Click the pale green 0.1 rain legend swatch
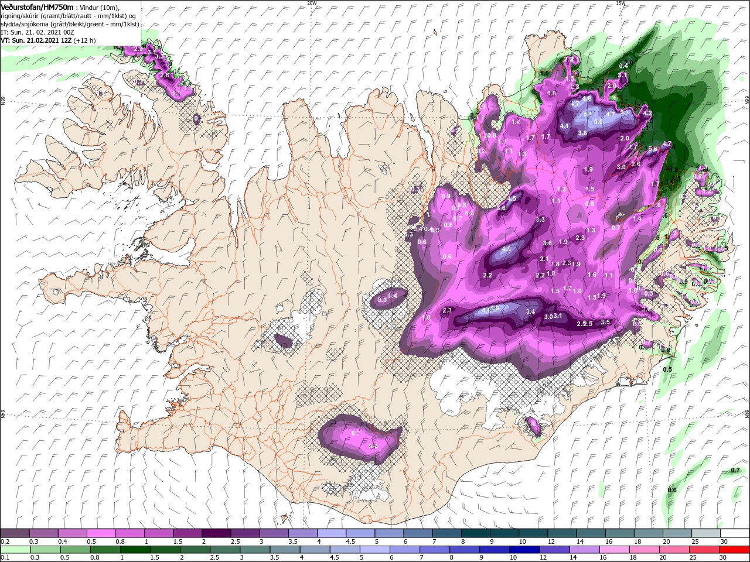Image resolution: width=750 pixels, height=562 pixels. click(x=15, y=549)
